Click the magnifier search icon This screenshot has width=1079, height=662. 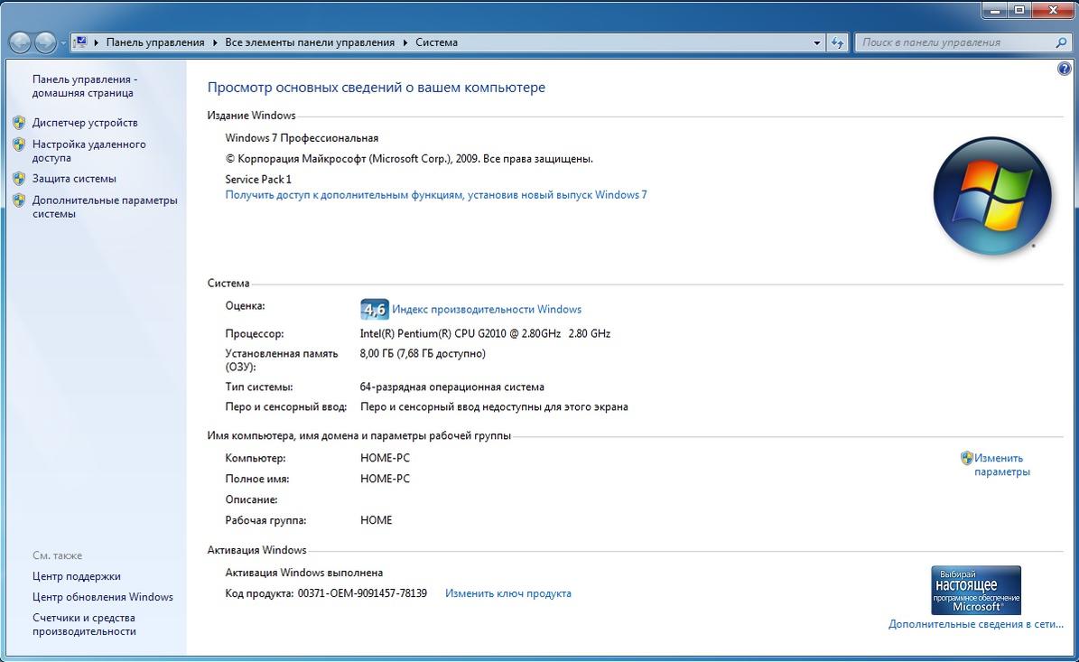coord(1061,42)
